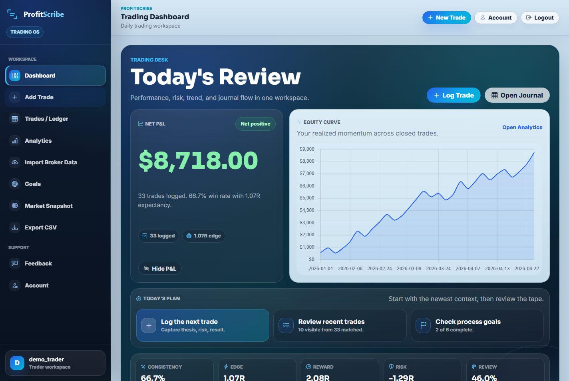Image resolution: width=569 pixels, height=381 pixels.
Task: Click the chart icon next to NET P&L
Action: [140, 124]
